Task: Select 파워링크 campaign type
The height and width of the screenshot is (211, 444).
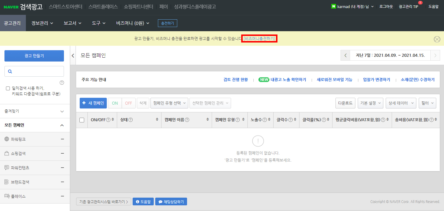Action: [35, 139]
